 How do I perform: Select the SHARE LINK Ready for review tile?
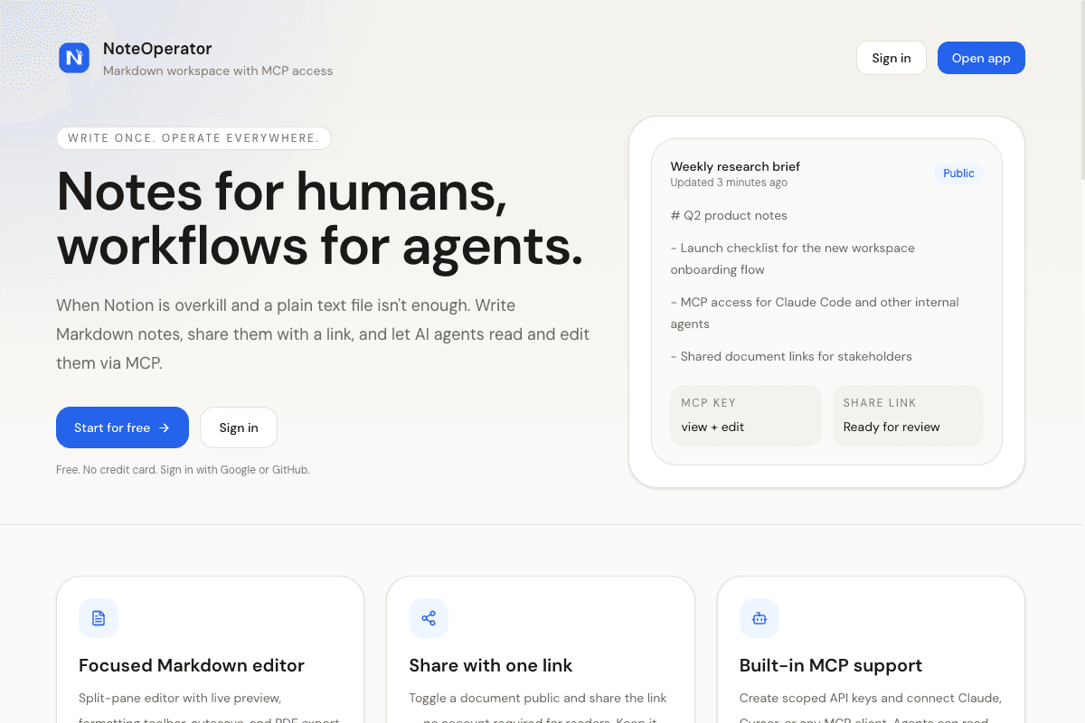[x=907, y=416]
